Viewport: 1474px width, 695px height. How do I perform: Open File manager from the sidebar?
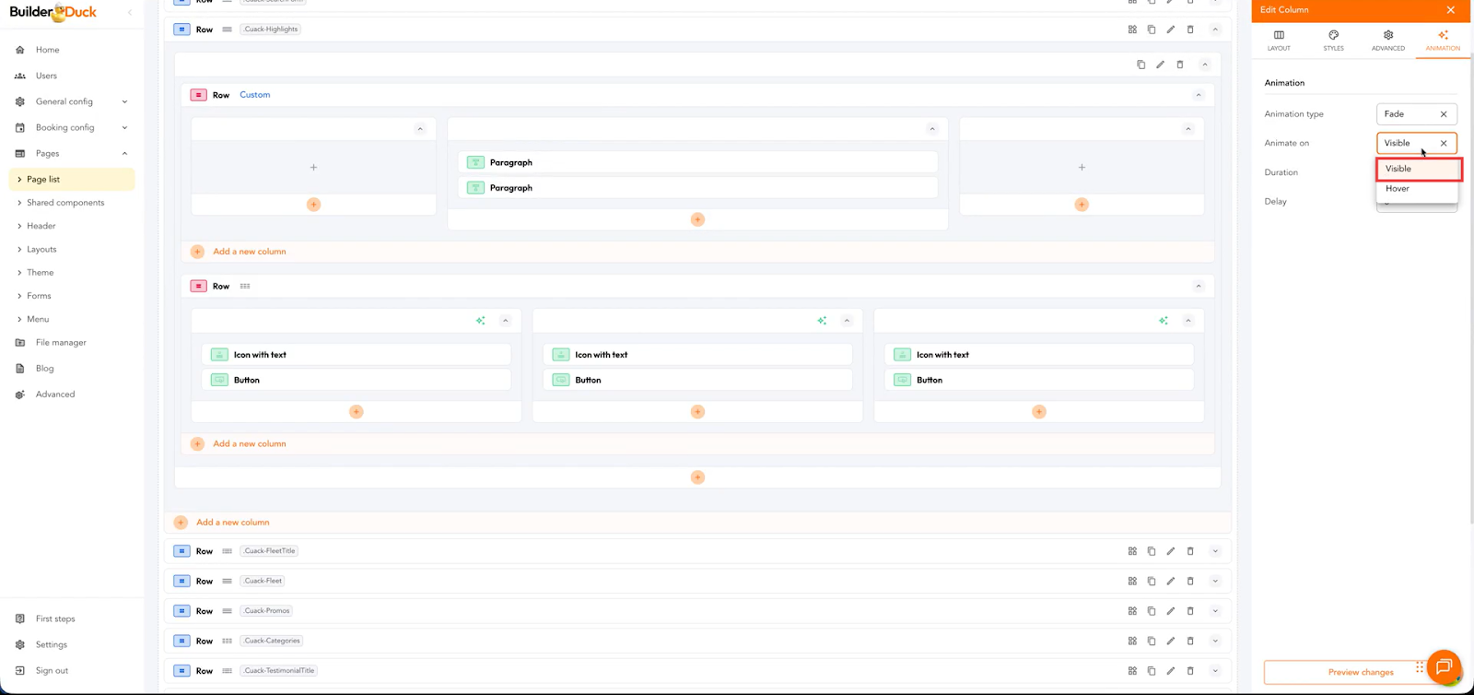(61, 343)
